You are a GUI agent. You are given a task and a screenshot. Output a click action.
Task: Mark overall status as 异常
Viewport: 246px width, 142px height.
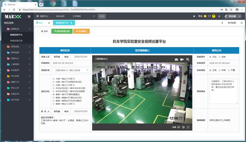220,70
